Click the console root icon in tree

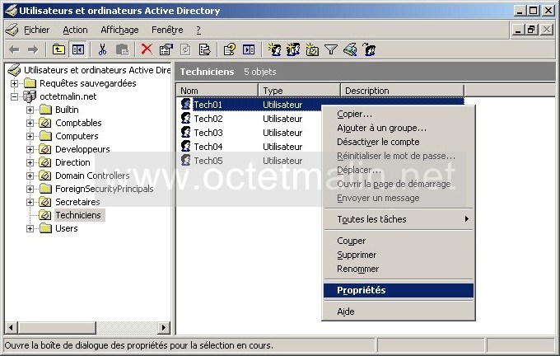[x=14, y=70]
